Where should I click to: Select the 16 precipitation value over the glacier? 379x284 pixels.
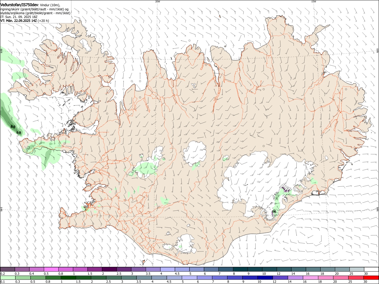tap(274, 212)
